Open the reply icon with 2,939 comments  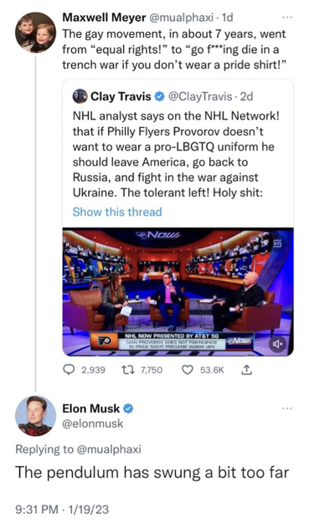[69, 370]
